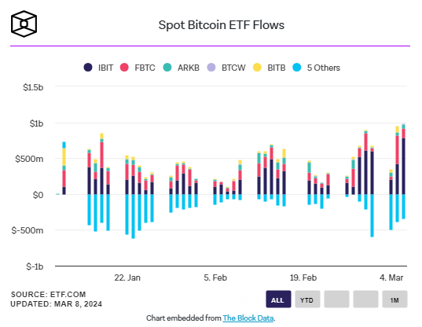
Task: Select the ALL time range button
Action: tap(278, 299)
